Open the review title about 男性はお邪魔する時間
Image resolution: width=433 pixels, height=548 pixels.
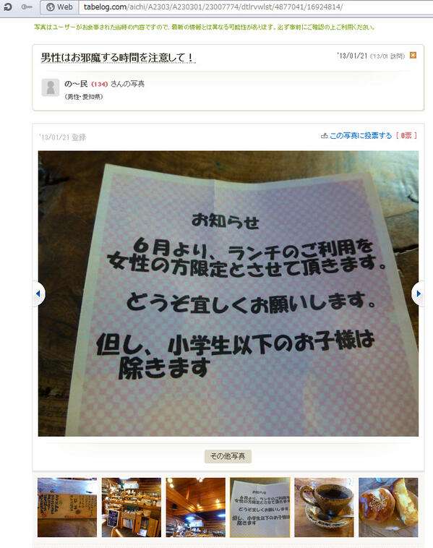(118, 57)
